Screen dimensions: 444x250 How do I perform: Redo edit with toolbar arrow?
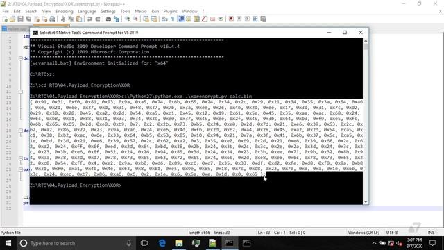[x=98, y=19]
